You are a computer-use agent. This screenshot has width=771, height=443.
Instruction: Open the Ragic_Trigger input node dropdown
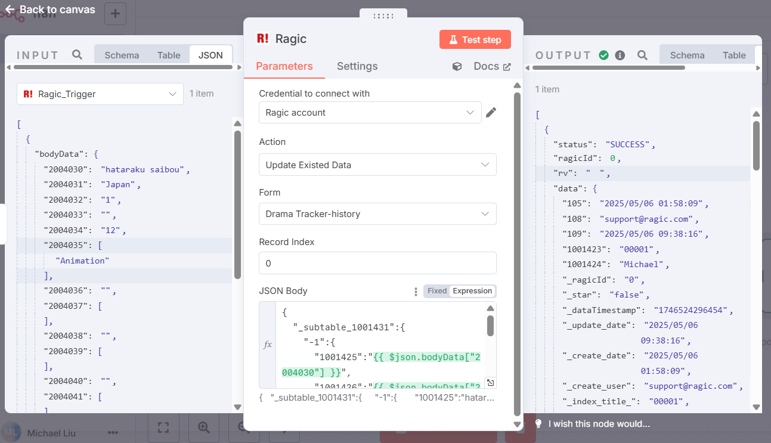(x=100, y=94)
